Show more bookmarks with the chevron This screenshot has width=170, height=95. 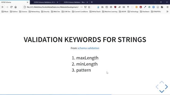(167, 12)
